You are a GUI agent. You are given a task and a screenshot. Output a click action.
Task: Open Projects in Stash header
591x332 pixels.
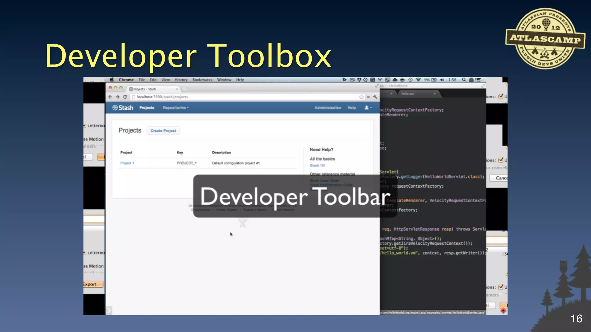point(147,107)
